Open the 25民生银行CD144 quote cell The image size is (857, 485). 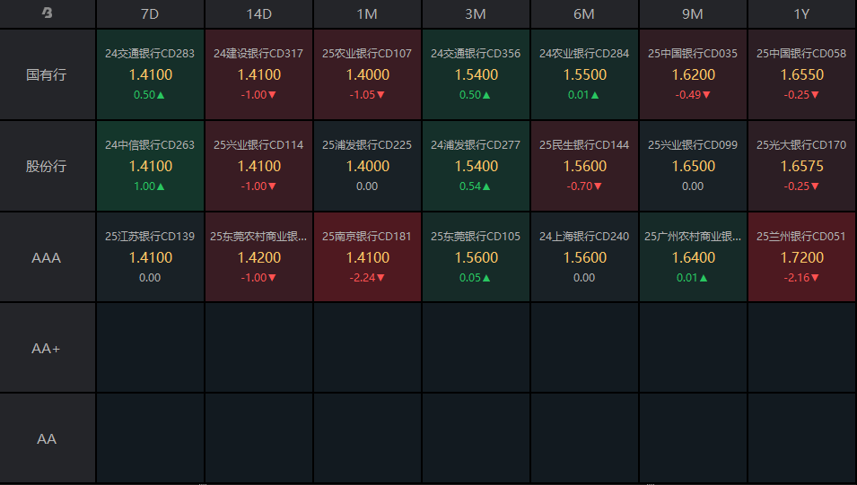[x=583, y=166]
